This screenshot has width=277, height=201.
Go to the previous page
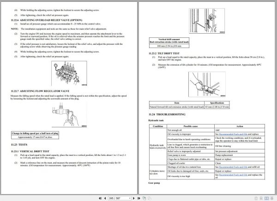[105, 198]
